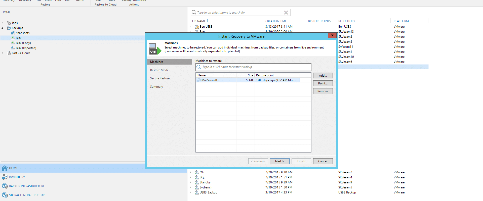Sort by CREATION TIME column header
This screenshot has width=483, height=201.
click(276, 21)
